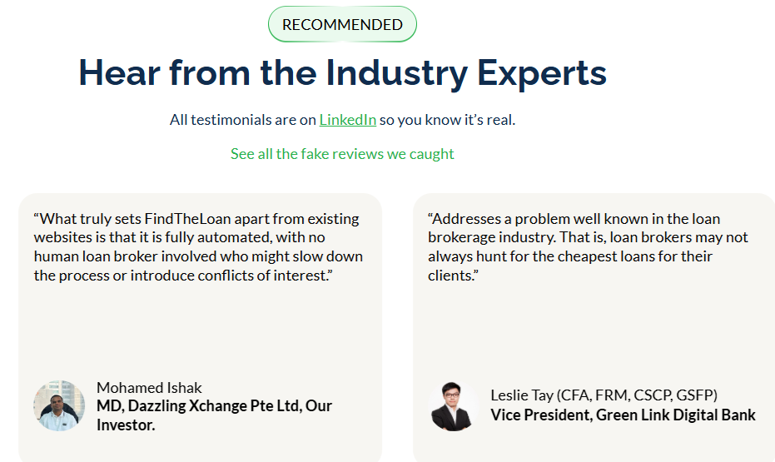Viewport: 775px width, 462px height.
Task: Select the name Leslie Tay
Action: point(522,395)
